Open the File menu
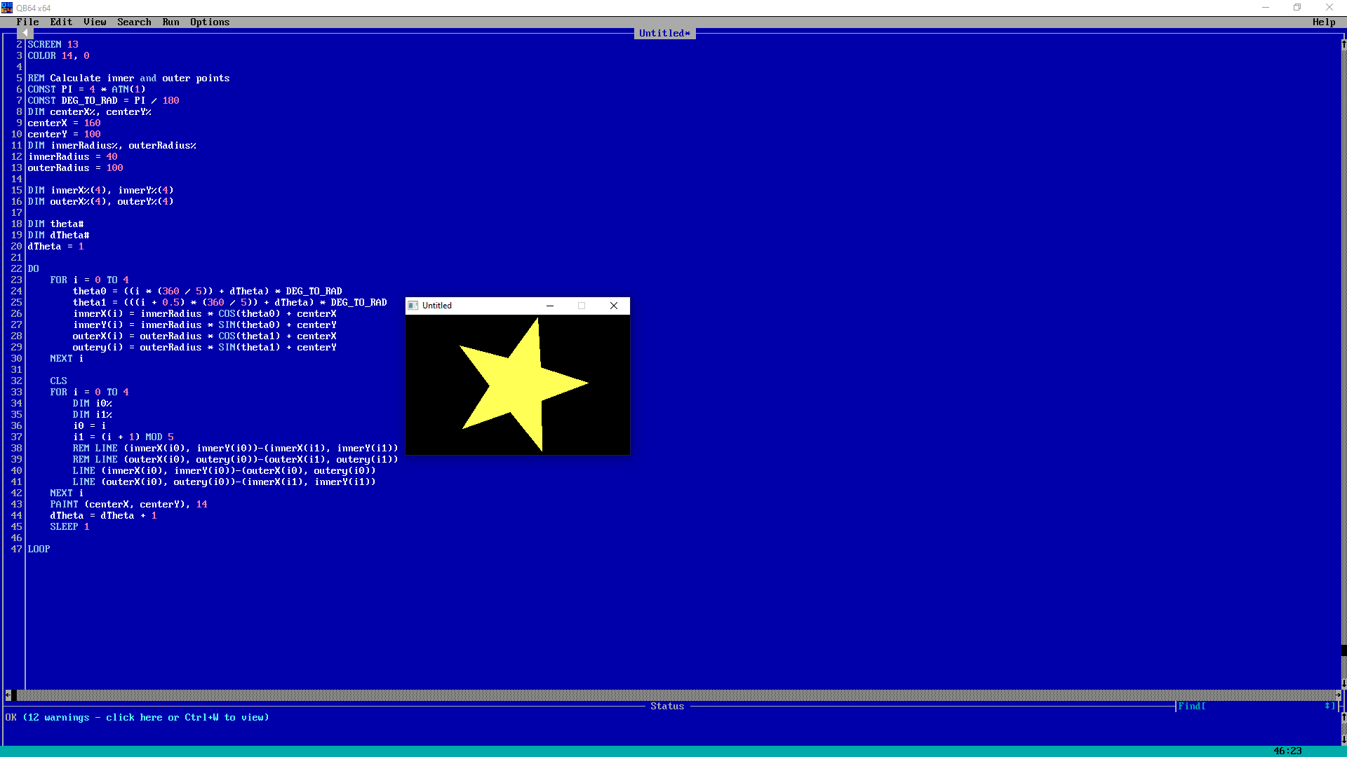The height and width of the screenshot is (757, 1347). click(x=28, y=22)
